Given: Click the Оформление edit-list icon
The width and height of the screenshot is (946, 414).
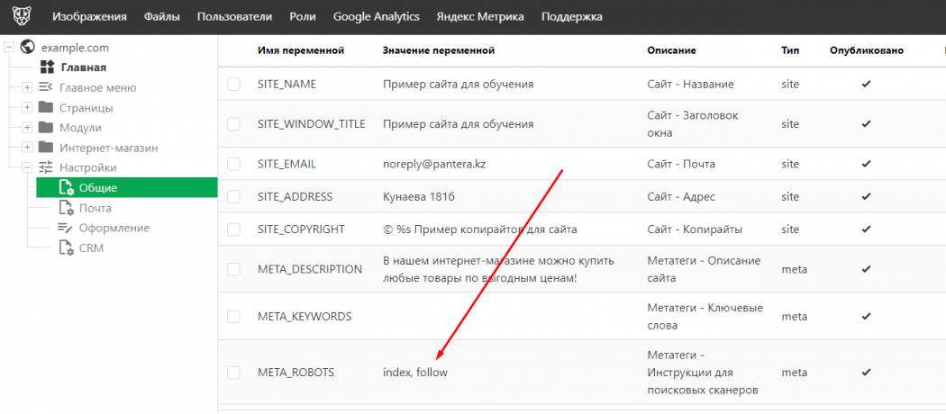Looking at the screenshot, I should click(x=66, y=228).
